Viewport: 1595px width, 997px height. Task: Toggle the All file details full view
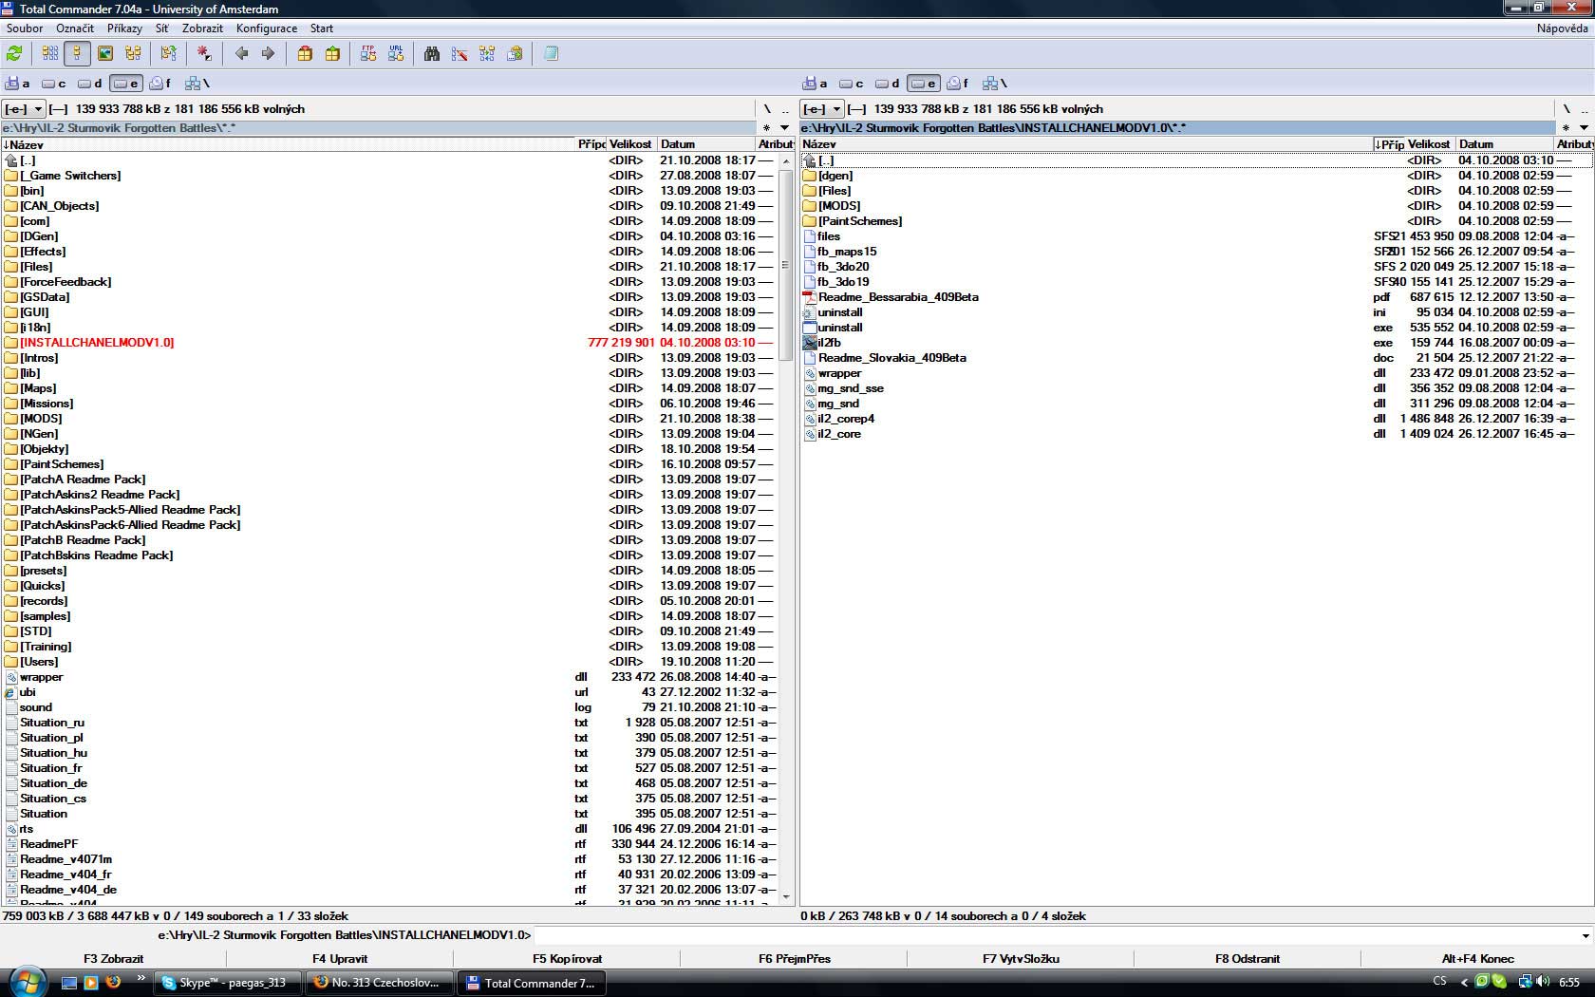78,54
